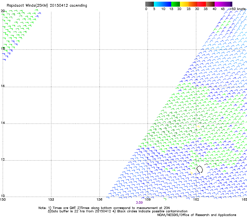Click the black wind barb beside the circle
Image resolution: width=247 pixels, height=217 pixels.
[206, 164]
